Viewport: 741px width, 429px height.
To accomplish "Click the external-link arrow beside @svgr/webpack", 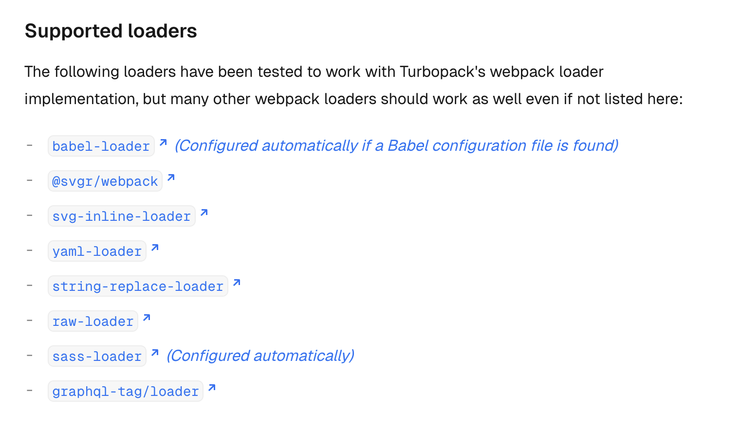I will pyautogui.click(x=171, y=178).
